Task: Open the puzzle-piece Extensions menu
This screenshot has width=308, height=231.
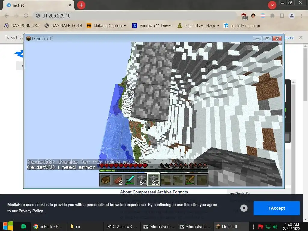Action: (x=272, y=16)
